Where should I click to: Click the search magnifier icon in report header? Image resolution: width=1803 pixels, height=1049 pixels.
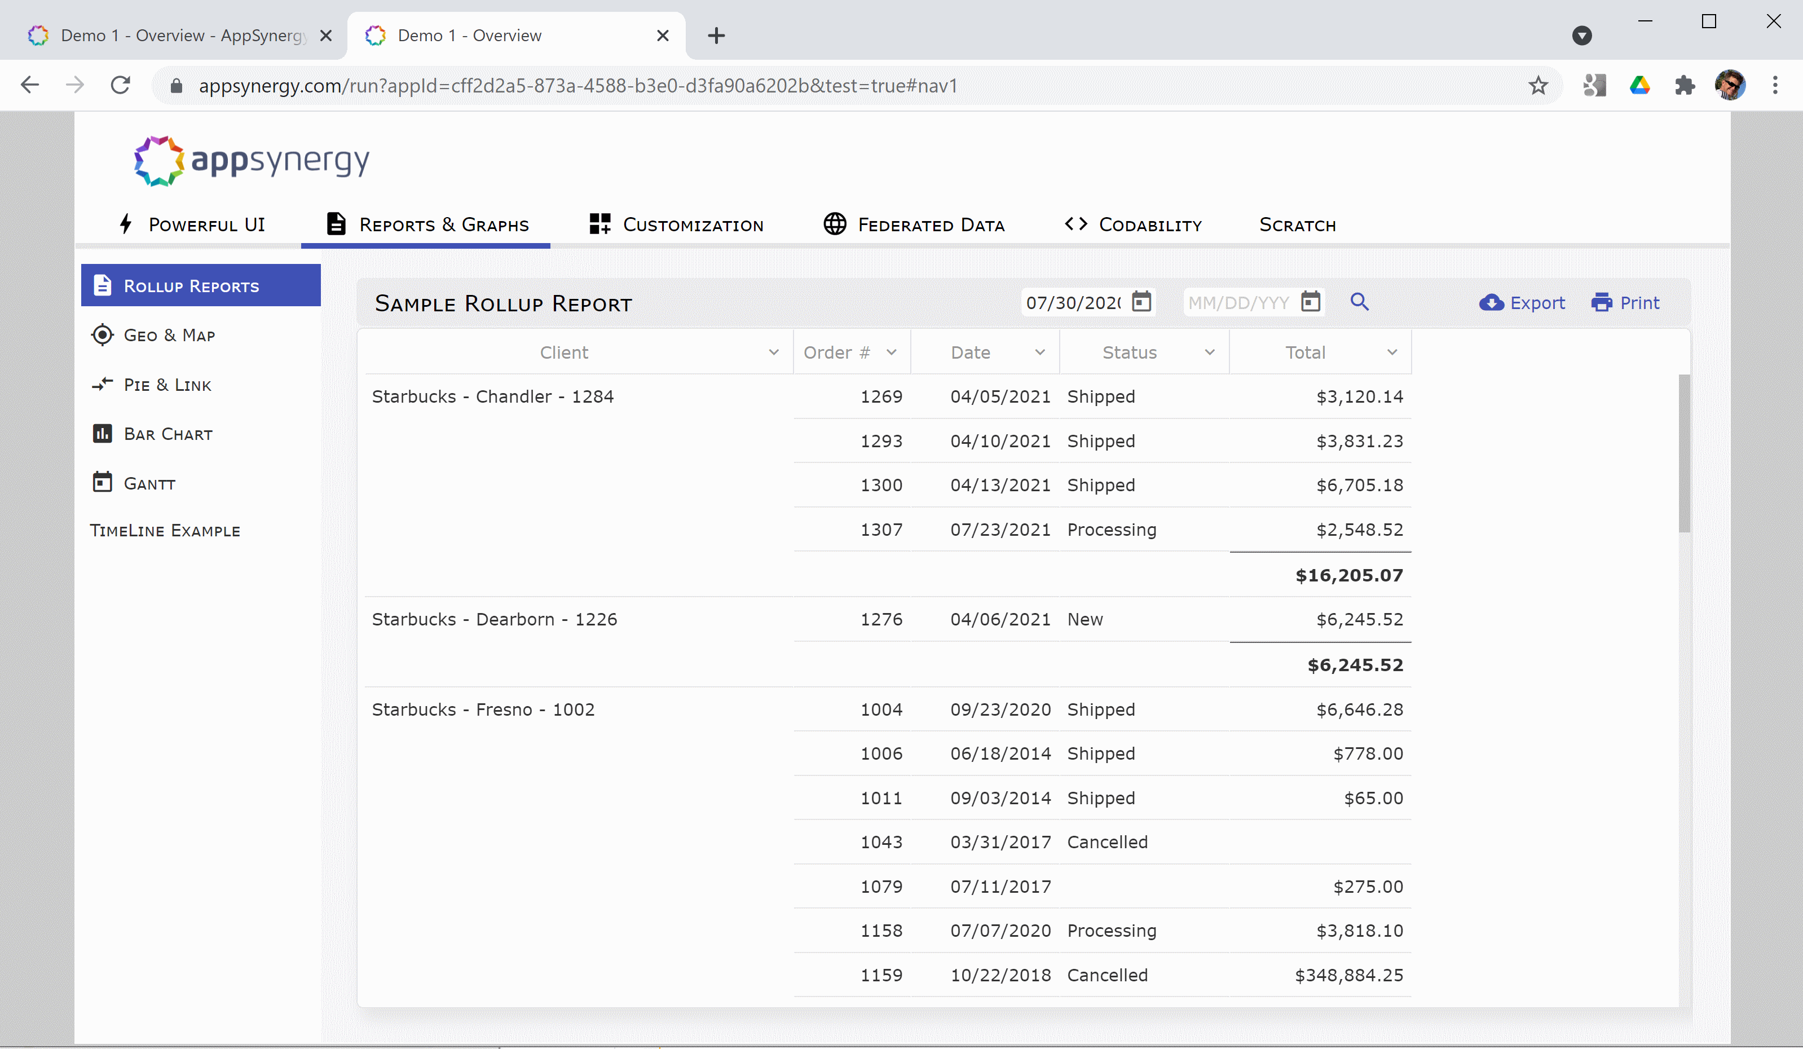click(x=1359, y=302)
